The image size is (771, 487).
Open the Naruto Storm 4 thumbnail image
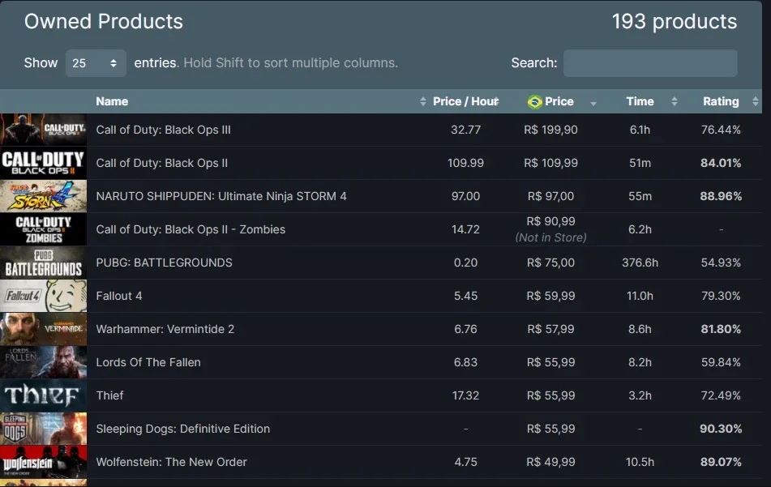(43, 196)
